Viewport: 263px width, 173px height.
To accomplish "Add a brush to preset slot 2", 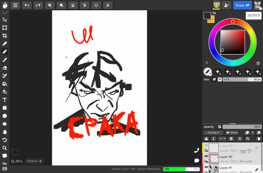I will click(x=217, y=72).
